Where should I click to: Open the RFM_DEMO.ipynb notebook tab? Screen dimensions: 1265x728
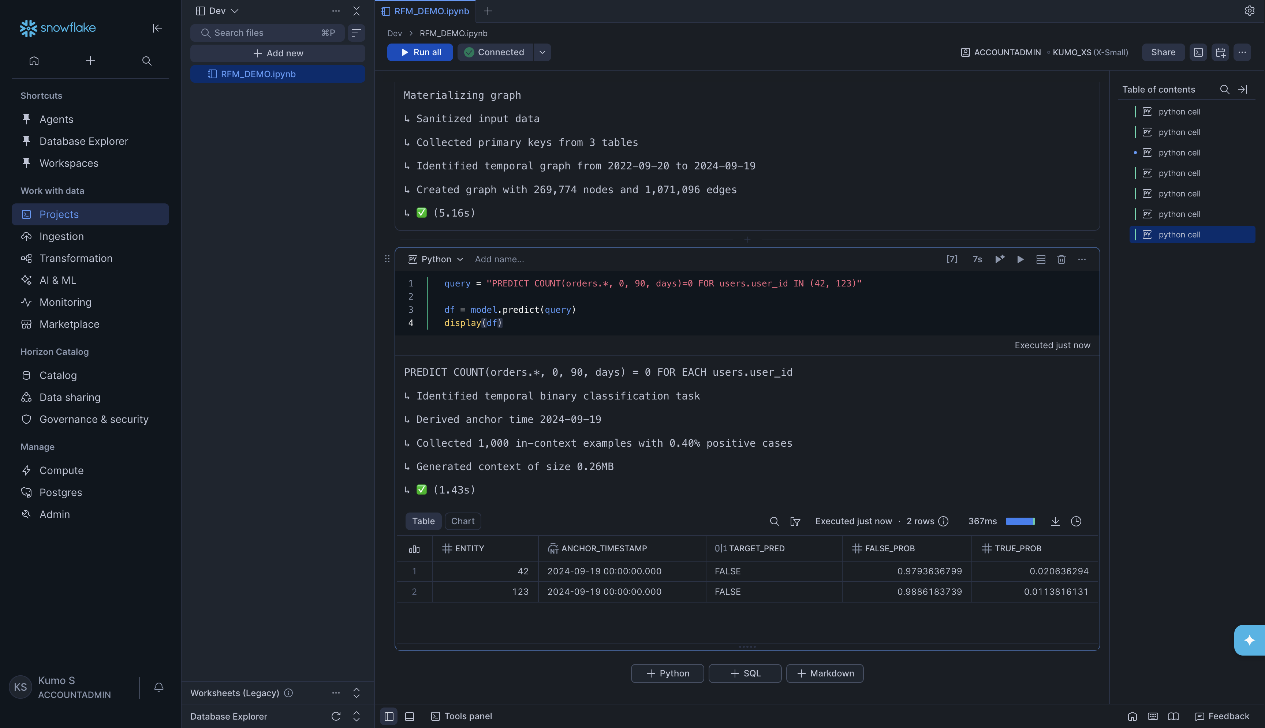point(431,11)
